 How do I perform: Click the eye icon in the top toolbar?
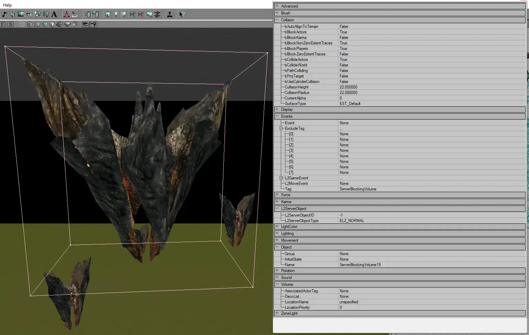(x=29, y=14)
